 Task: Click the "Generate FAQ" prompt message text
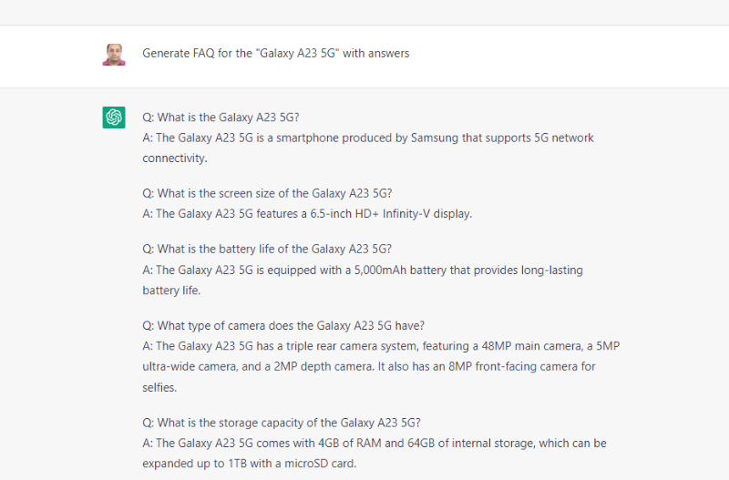click(275, 54)
